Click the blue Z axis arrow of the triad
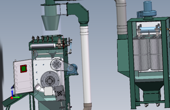Viewport: 170px width, 110px height. click(12, 93)
